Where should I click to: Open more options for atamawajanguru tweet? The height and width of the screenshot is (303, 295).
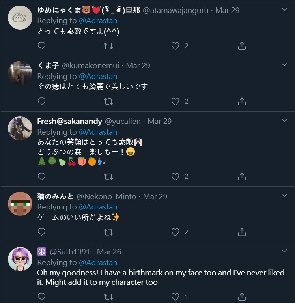point(284,9)
